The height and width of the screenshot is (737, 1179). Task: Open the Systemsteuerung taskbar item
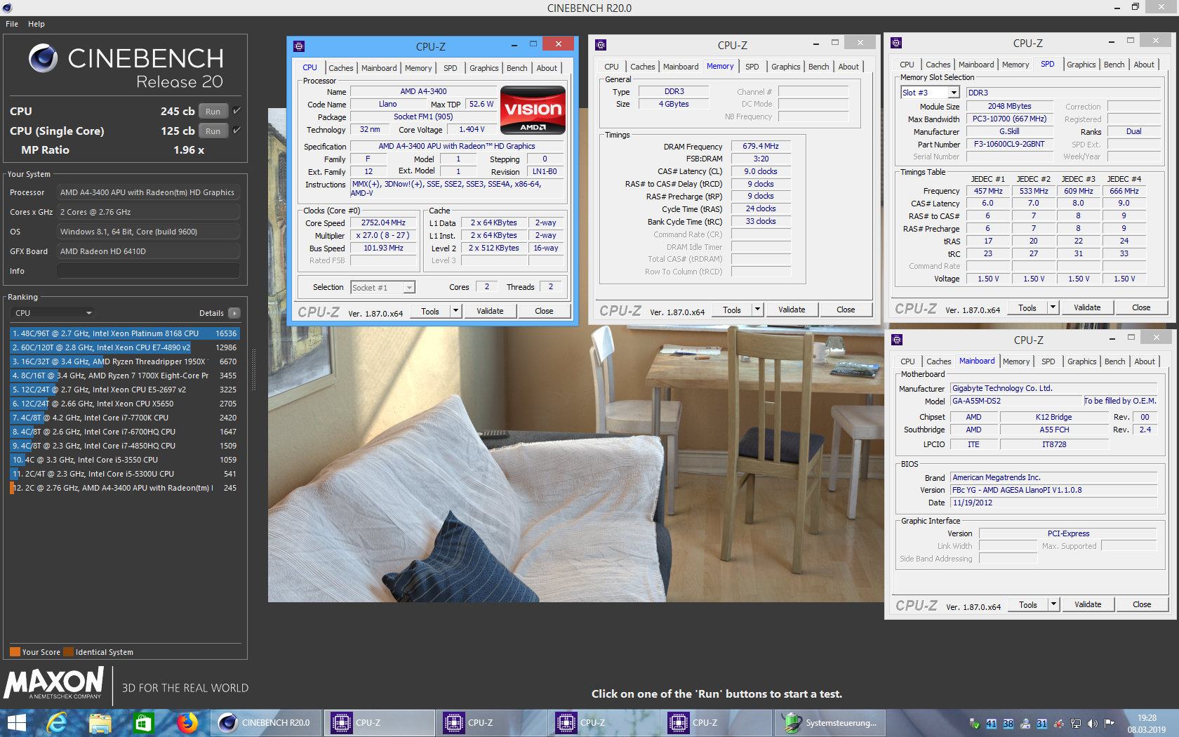(x=830, y=723)
